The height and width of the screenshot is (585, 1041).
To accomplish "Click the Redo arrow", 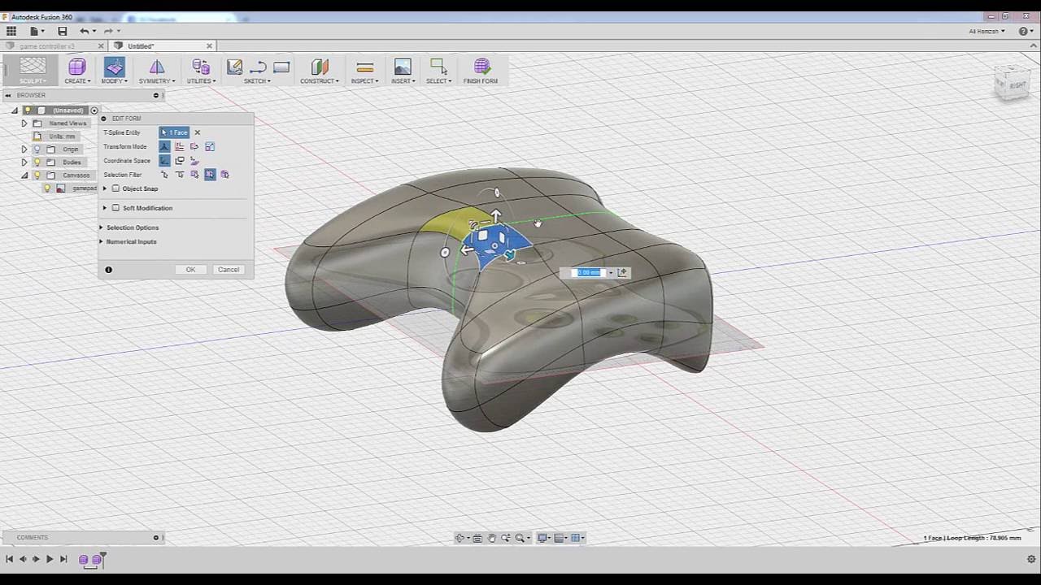I will pos(107,31).
